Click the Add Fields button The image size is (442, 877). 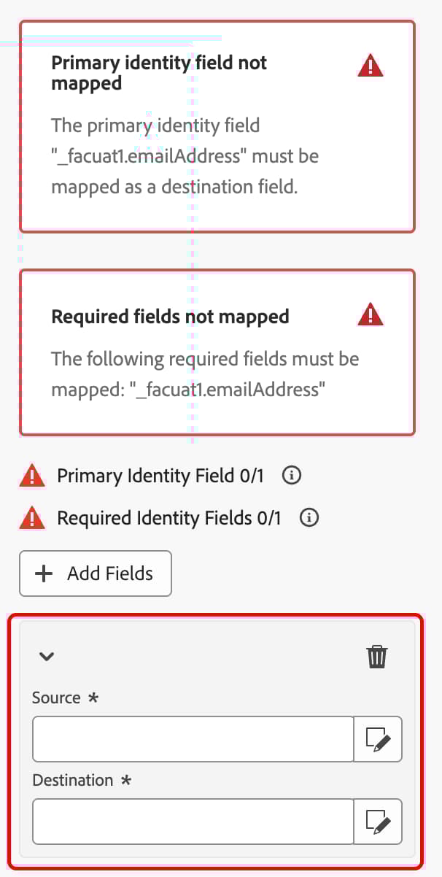point(96,573)
